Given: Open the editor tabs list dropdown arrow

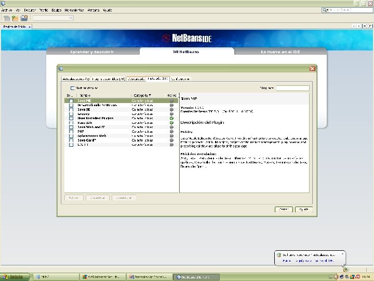Looking at the screenshot, I should pyautogui.click(x=365, y=26).
